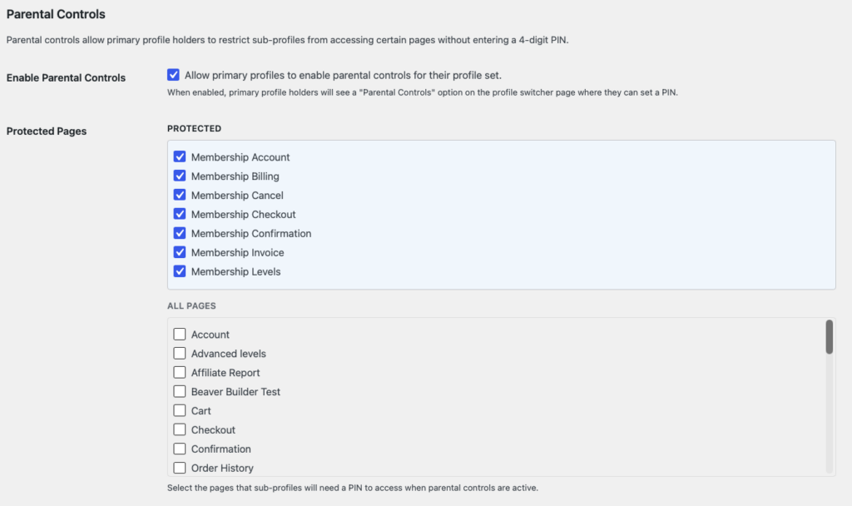Image resolution: width=852 pixels, height=506 pixels.
Task: Click the Membership Levels label text
Action: click(235, 271)
